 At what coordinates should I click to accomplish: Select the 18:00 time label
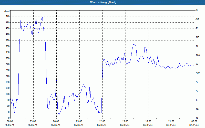click(x=148, y=121)
